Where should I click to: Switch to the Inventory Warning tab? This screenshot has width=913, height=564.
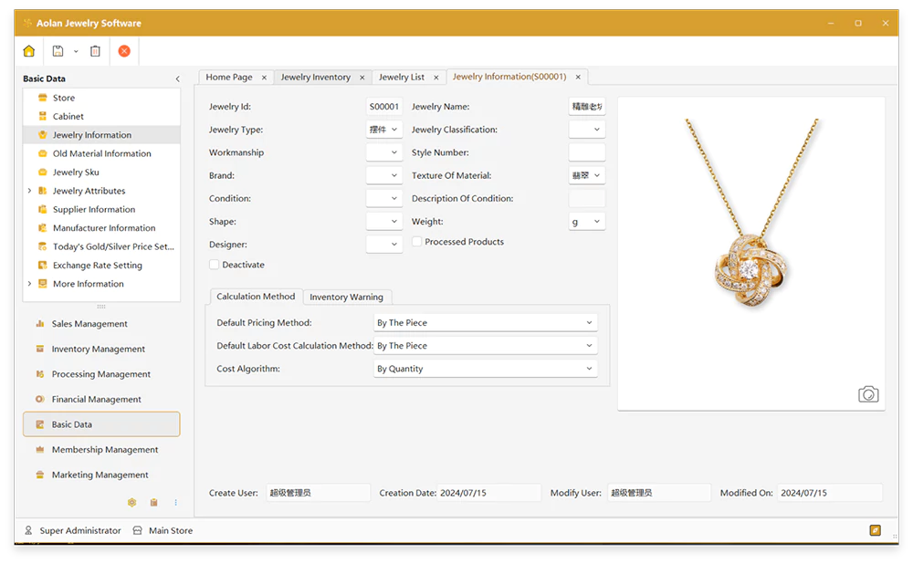(347, 297)
